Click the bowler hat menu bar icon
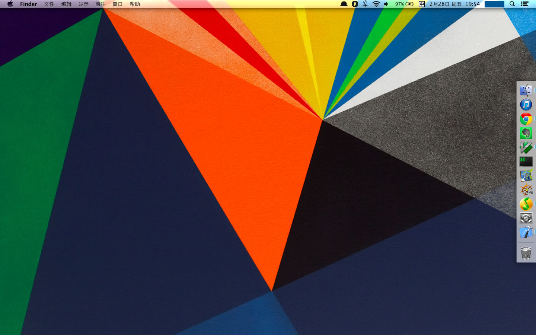536x335 pixels. [x=344, y=4]
